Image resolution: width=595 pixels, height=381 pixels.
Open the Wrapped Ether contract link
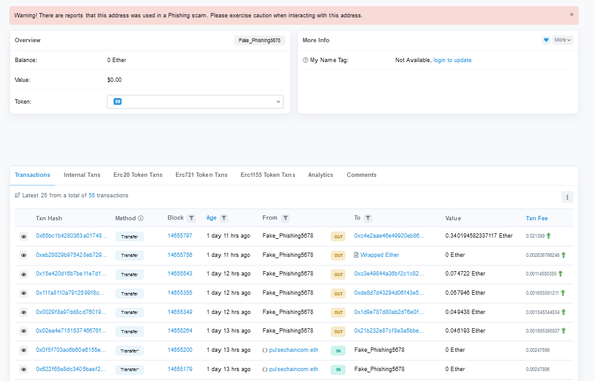point(380,255)
